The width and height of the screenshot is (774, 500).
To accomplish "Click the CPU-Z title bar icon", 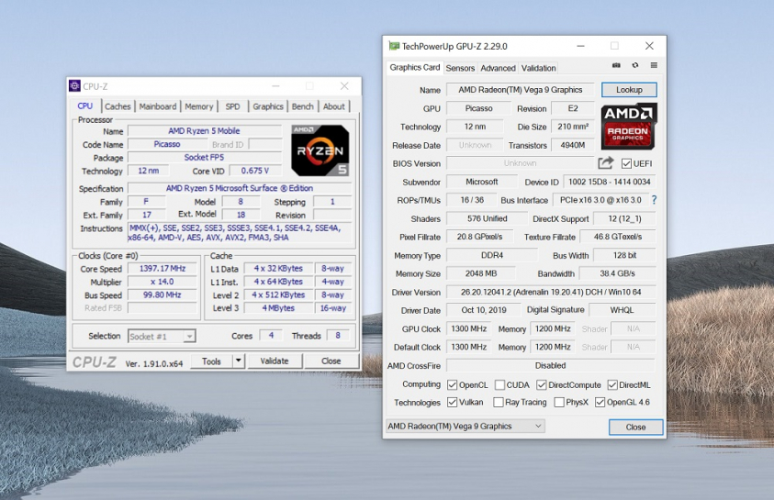I will (x=74, y=86).
